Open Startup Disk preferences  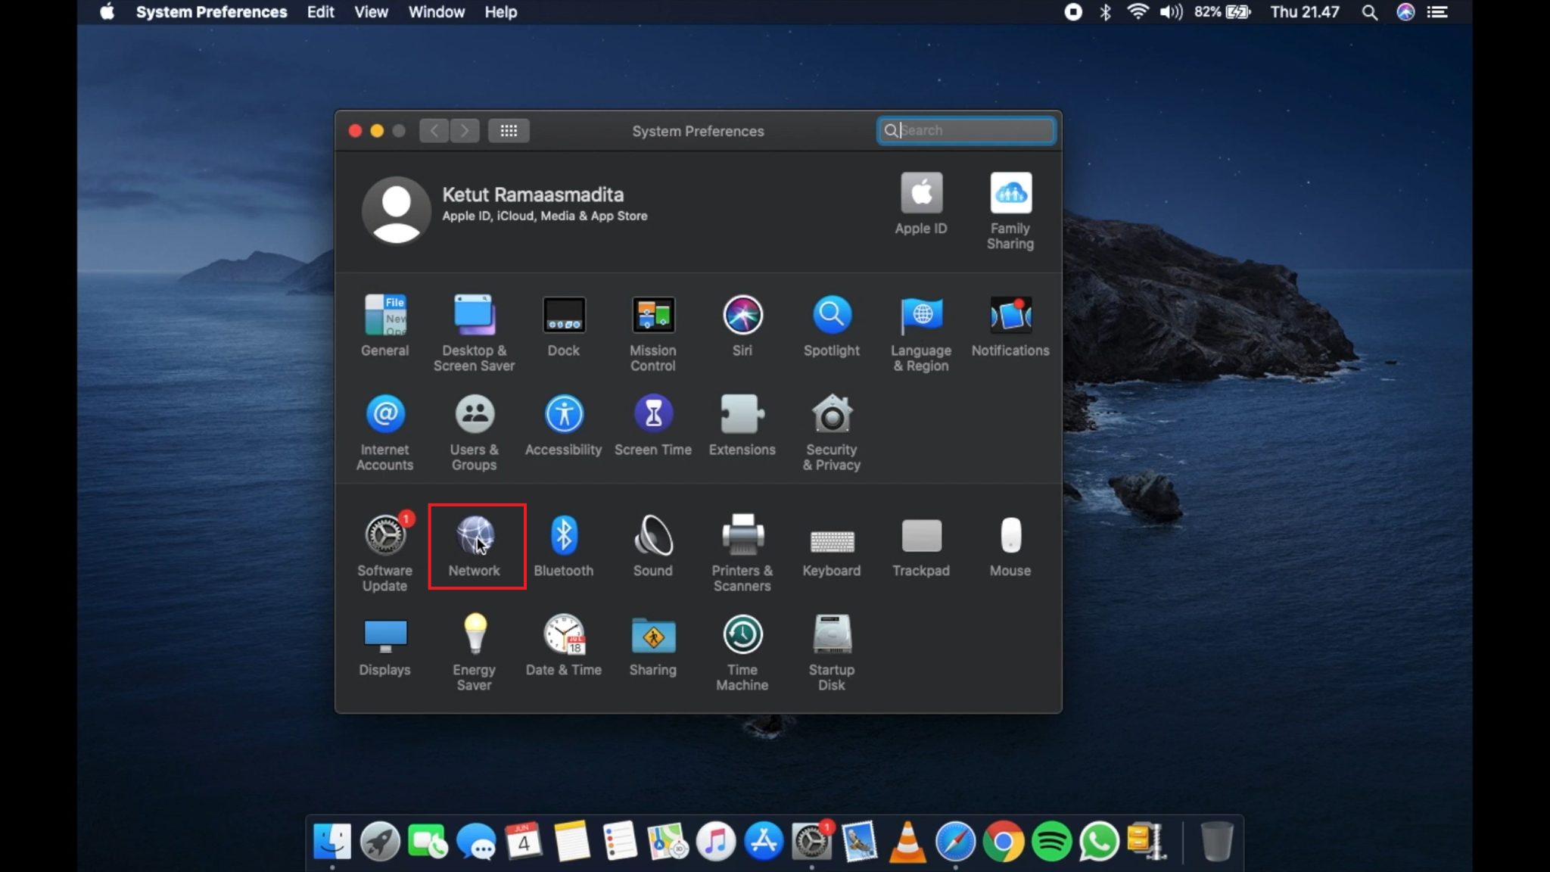click(832, 652)
